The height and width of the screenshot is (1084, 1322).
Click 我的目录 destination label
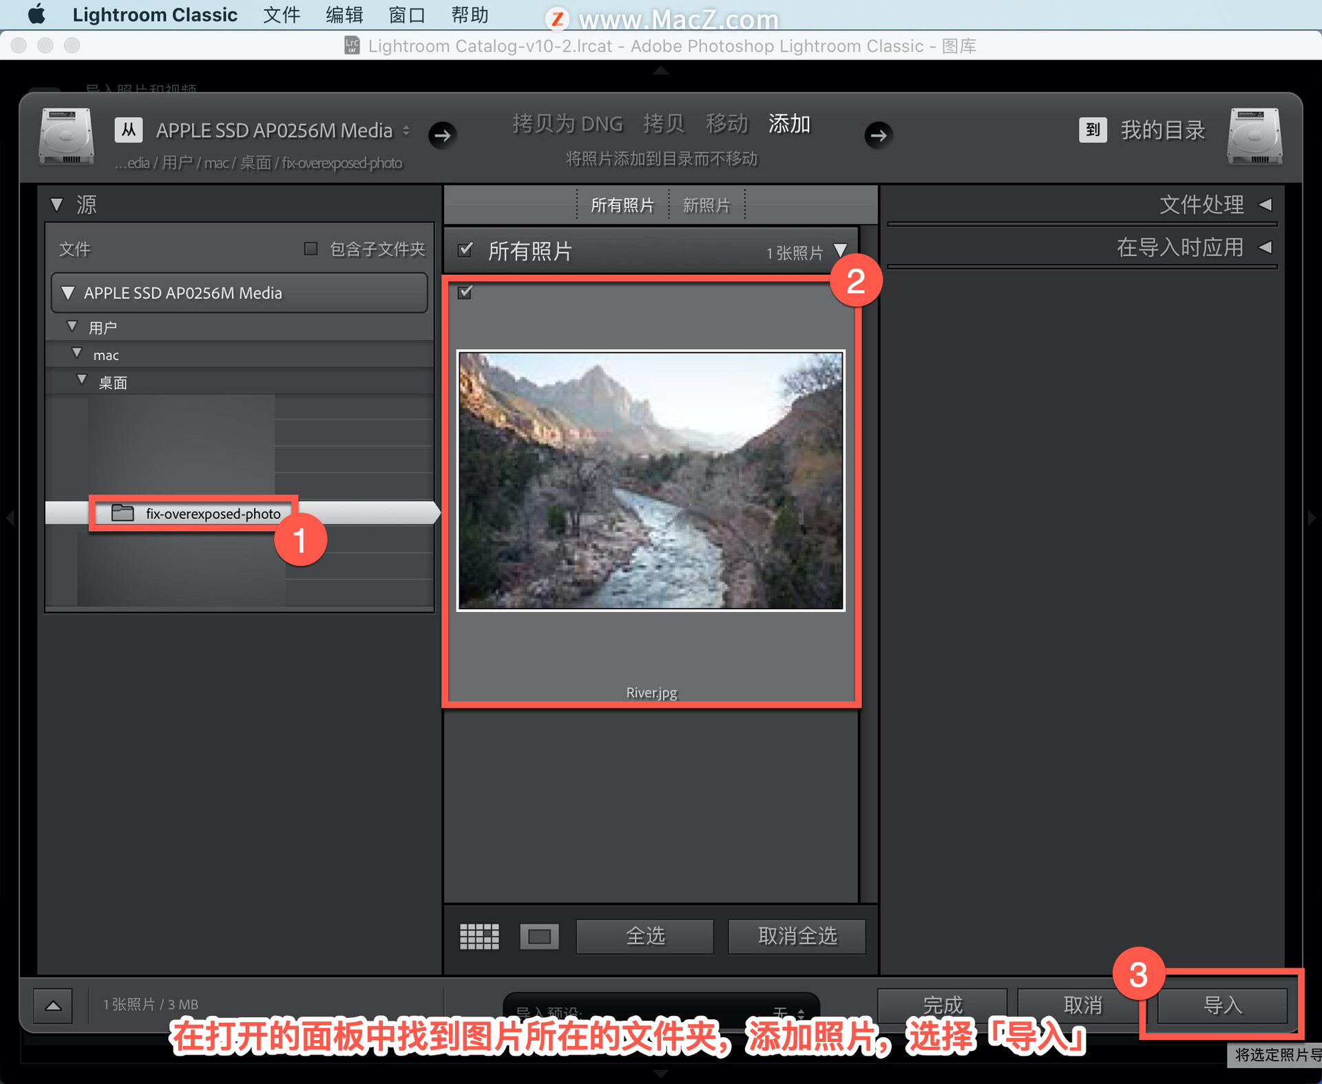[x=1163, y=130]
